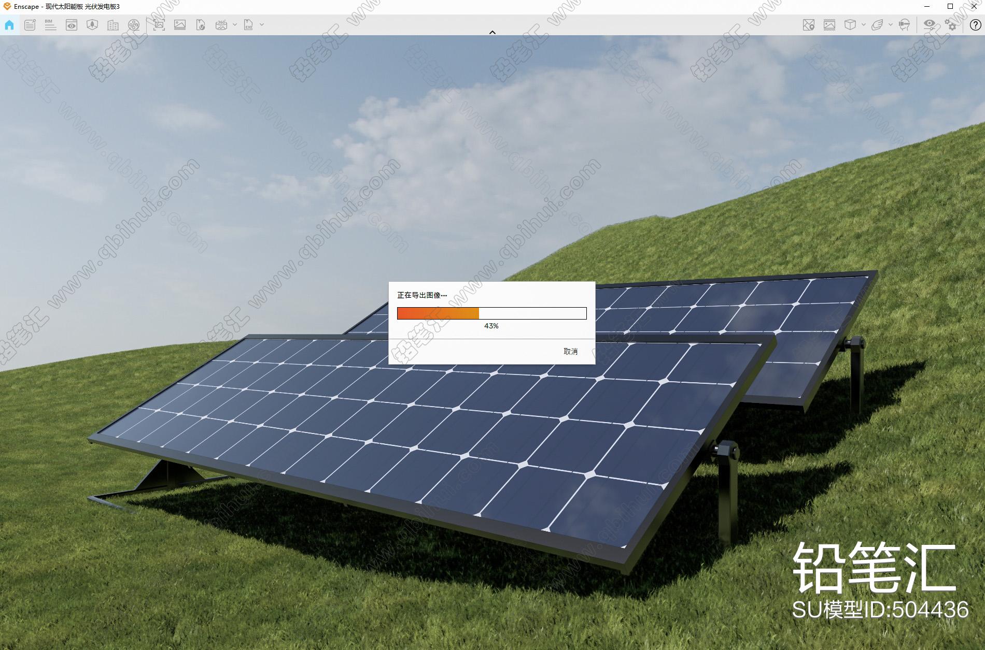Open the view management eye-window icon

72,24
